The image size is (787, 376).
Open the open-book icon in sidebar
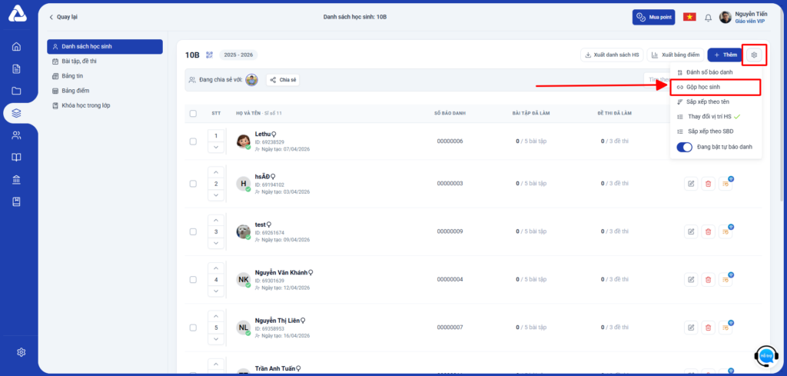pyautogui.click(x=17, y=157)
